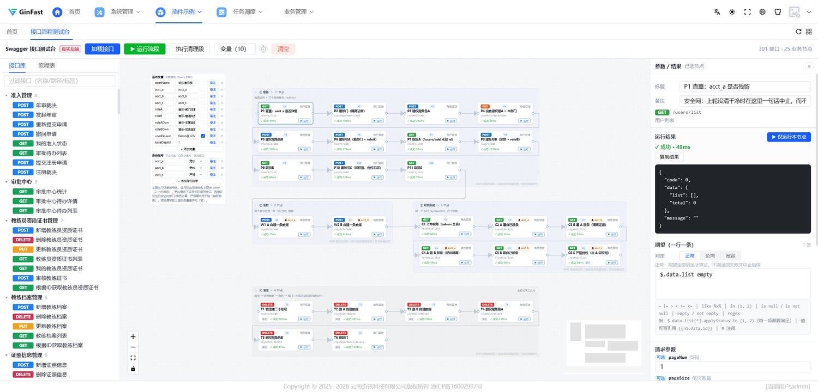
Task: Open the language translation switcher icon
Action: tap(717, 12)
